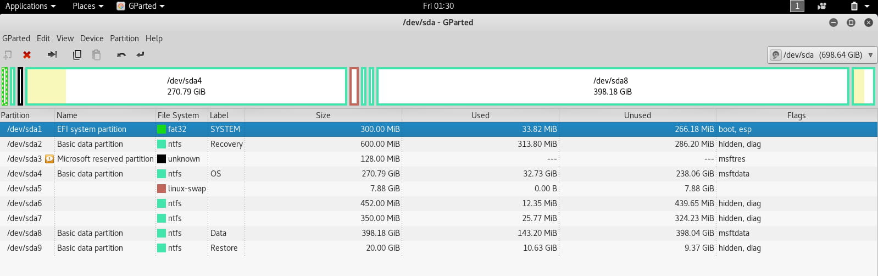
Task: Open the Device menu
Action: pyautogui.click(x=92, y=38)
